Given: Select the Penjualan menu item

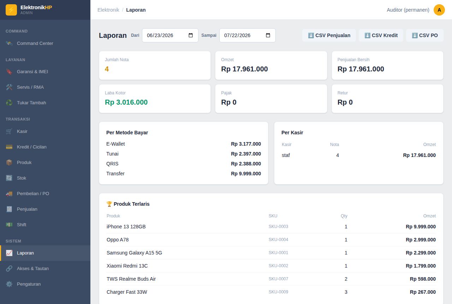Looking at the screenshot, I should click(45, 209).
